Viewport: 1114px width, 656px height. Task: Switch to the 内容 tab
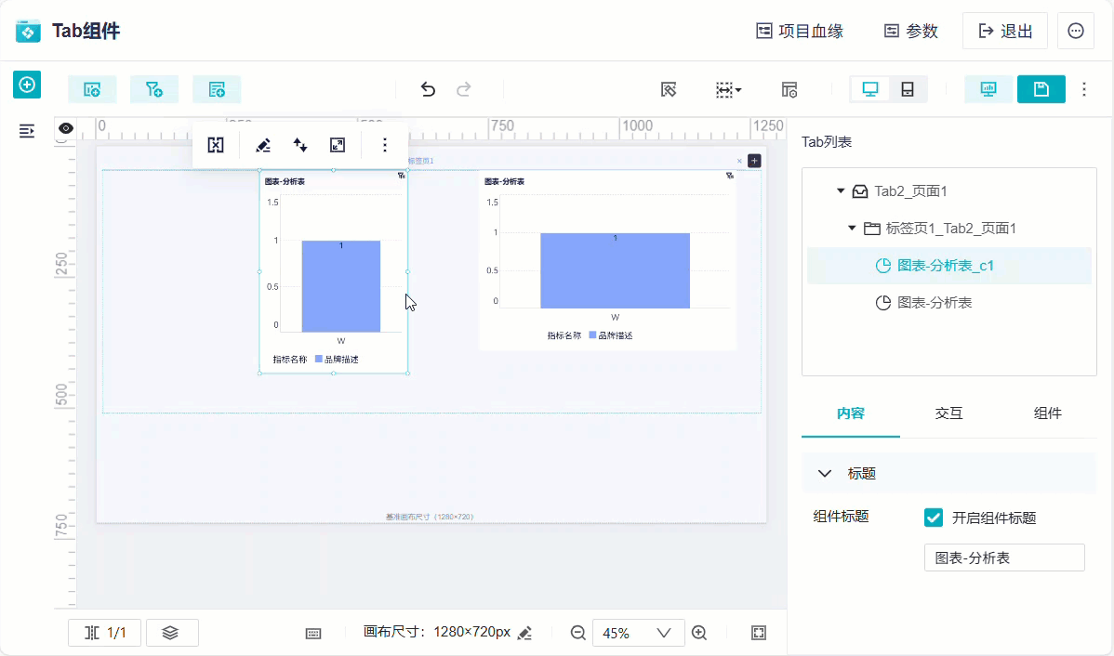coord(851,413)
